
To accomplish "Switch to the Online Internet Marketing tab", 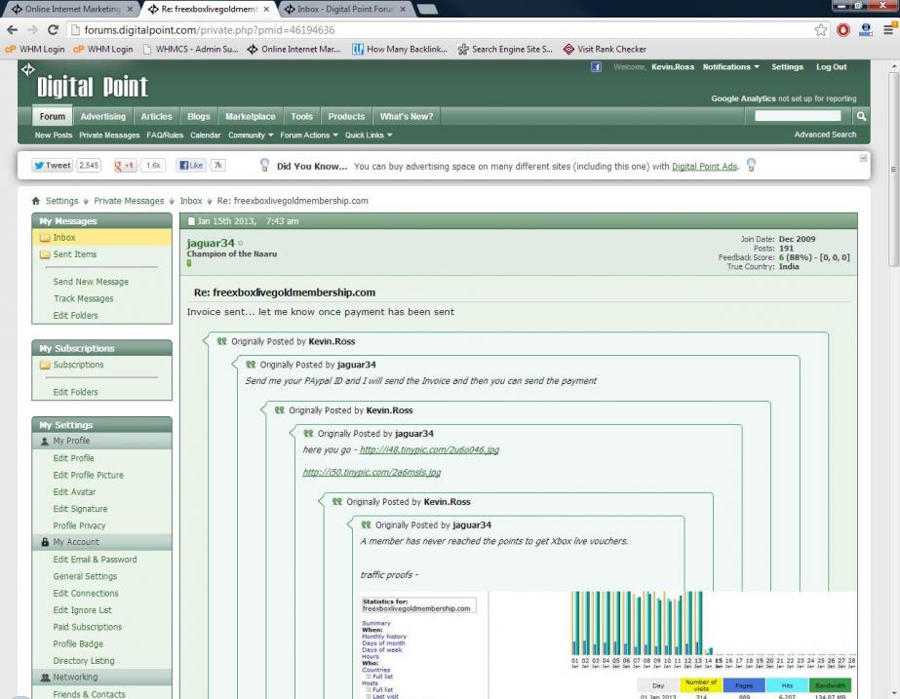I will click(x=72, y=9).
